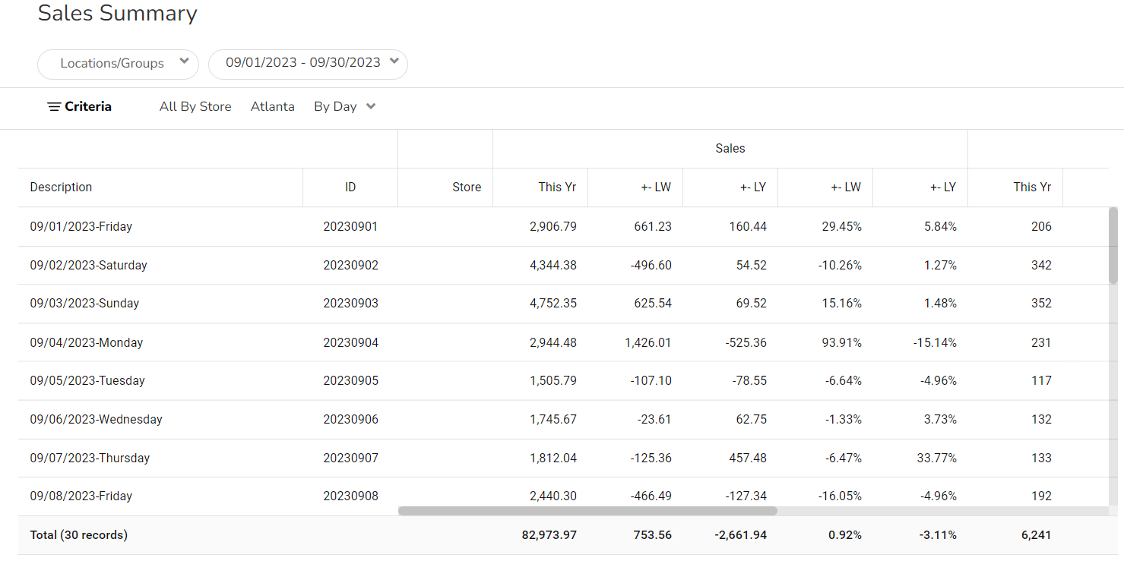Click the 4,752.35 sales value for Sunday
This screenshot has width=1124, height=564.
click(553, 304)
